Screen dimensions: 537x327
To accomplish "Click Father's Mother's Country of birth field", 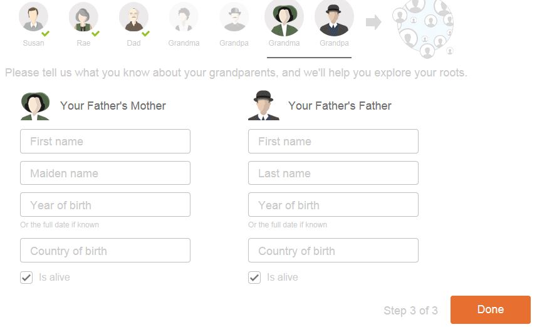I will (105, 251).
